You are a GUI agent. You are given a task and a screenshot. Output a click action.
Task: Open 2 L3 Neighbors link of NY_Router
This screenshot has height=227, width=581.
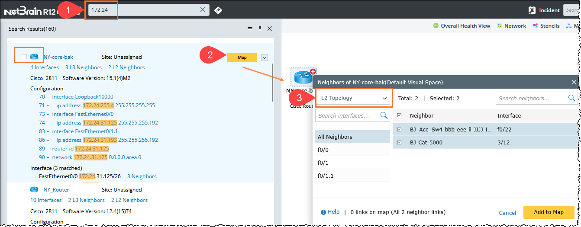pyautogui.click(x=86, y=200)
